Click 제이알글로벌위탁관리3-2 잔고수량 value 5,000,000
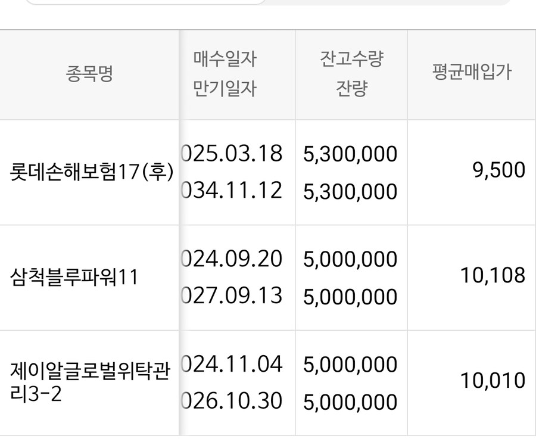The width and height of the screenshot is (536, 448). [350, 364]
